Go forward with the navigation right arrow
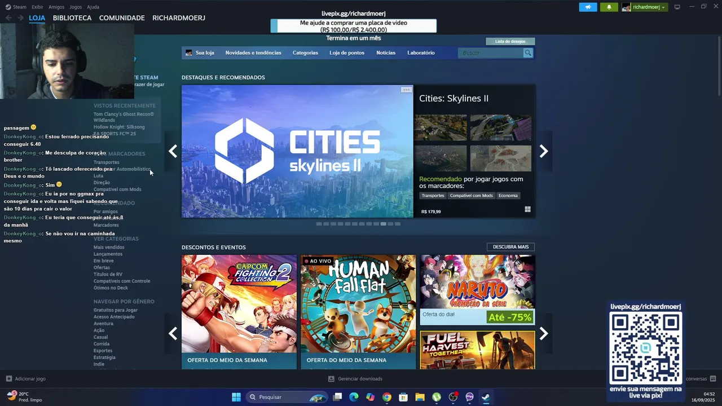The height and width of the screenshot is (406, 722). (x=20, y=18)
